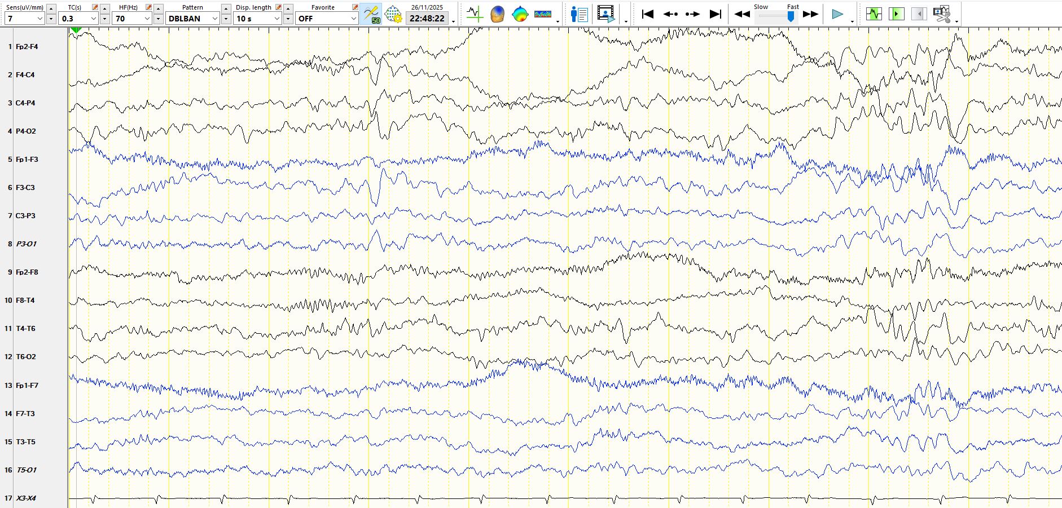Open the electrode montage settings icon

(x=393, y=14)
